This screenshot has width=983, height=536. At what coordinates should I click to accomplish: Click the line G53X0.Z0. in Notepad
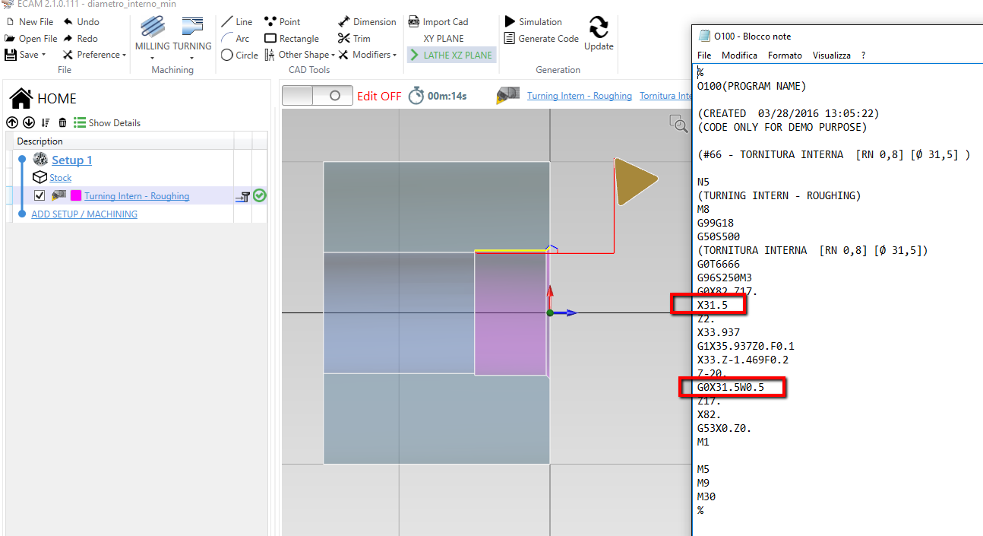point(724,428)
